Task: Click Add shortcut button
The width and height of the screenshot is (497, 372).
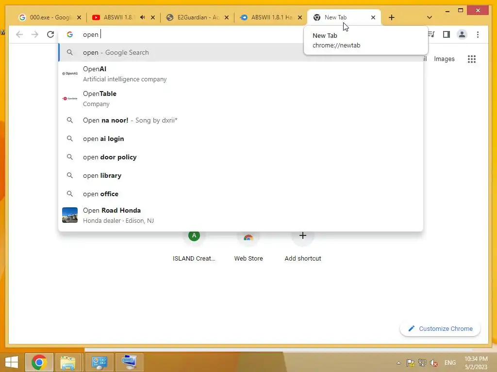Action: point(303,247)
